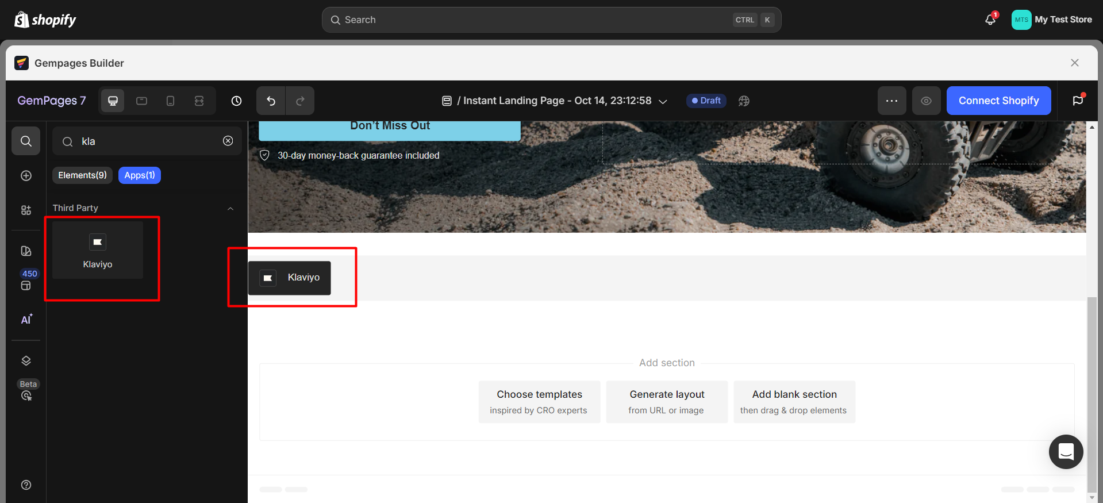Switch to desktop device view
Viewport: 1103px width, 503px height.
pos(113,101)
